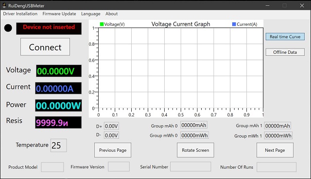Click the Firmware Version field
Screen dimensions: 311x179
point(119,166)
